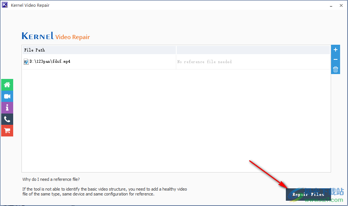Click 'Why do I need a reference file?' text
Image resolution: width=348 pixels, height=206 pixels.
[x=51, y=179]
